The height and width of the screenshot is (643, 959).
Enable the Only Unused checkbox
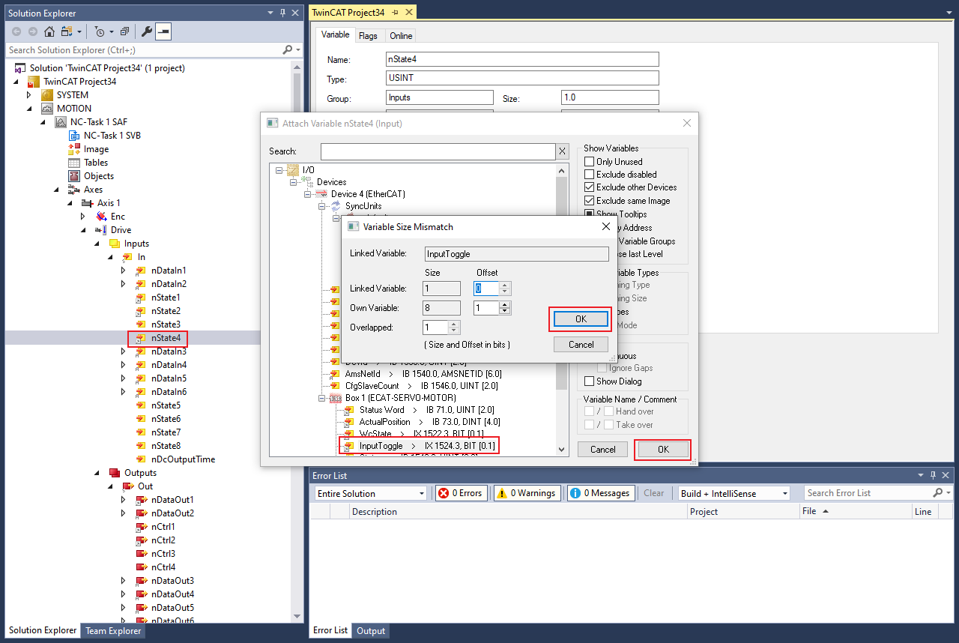click(589, 162)
